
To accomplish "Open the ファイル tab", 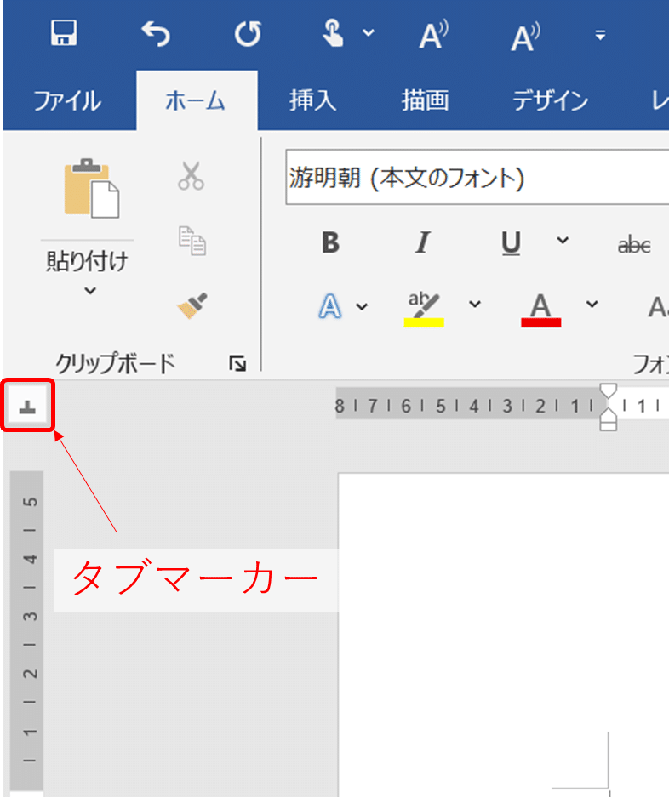I will 67,101.
